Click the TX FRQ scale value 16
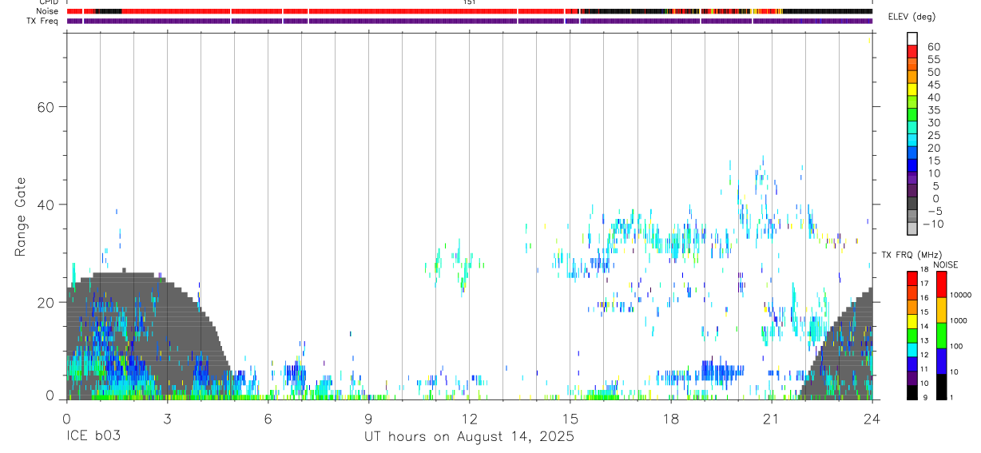 (x=924, y=298)
